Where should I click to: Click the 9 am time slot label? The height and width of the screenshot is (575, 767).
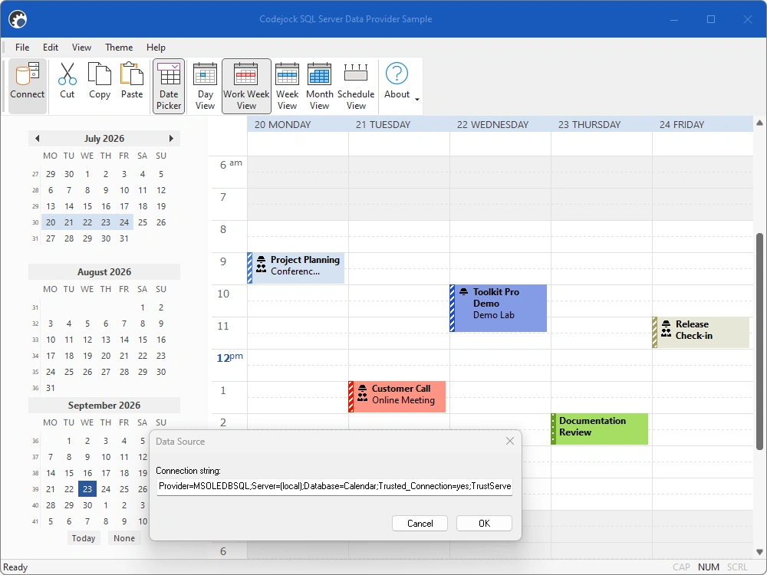pos(223,261)
